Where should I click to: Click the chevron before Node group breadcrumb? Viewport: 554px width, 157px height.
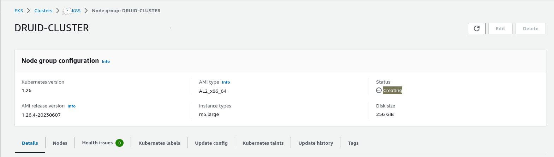[86, 11]
